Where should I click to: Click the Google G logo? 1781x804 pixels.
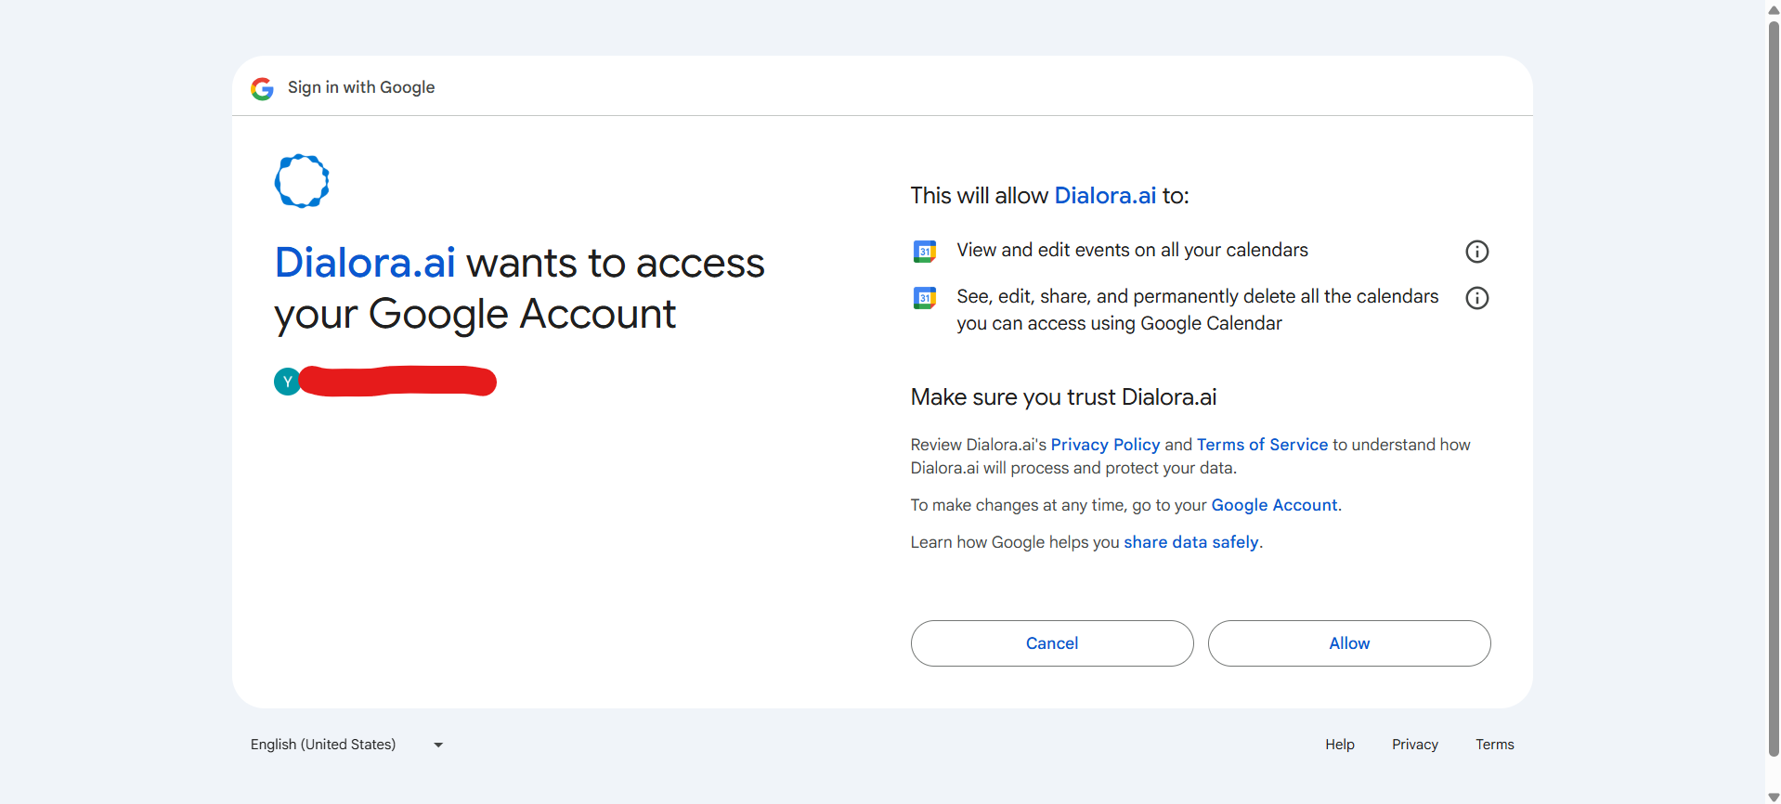pyautogui.click(x=262, y=88)
